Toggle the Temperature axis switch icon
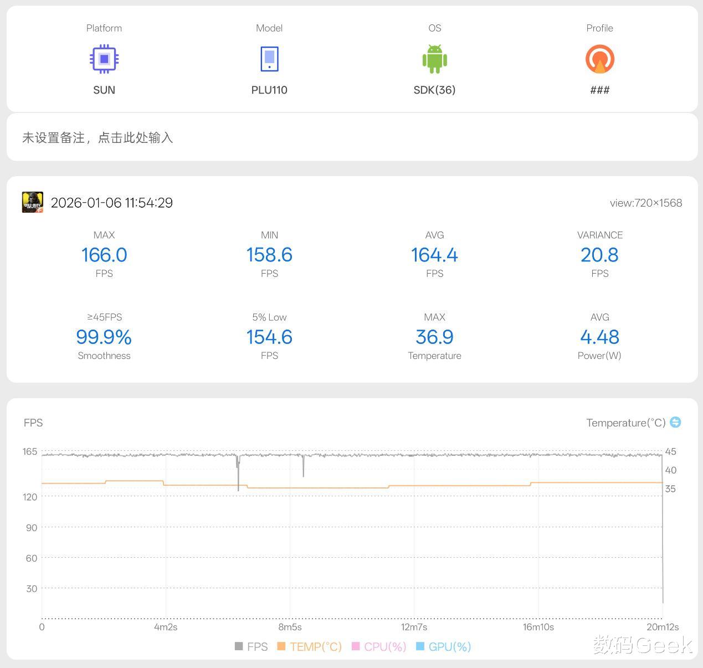The height and width of the screenshot is (668, 703). (675, 422)
